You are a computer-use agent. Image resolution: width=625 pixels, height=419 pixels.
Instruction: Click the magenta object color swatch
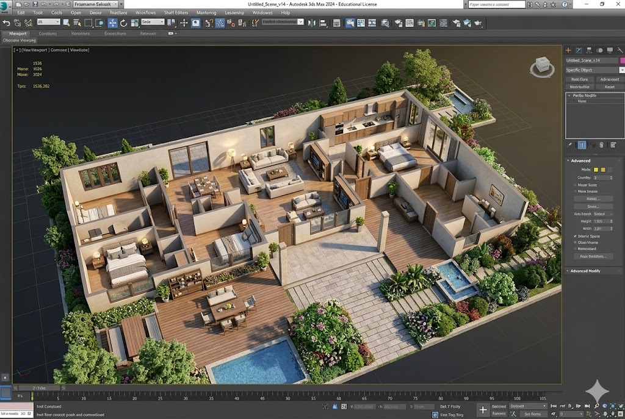point(622,60)
